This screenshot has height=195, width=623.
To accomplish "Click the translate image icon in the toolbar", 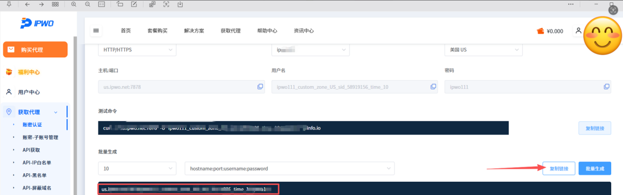I will (x=152, y=4).
